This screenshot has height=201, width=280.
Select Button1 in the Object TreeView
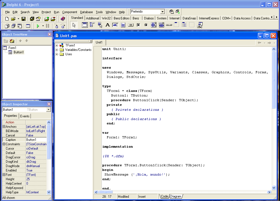click(18, 52)
